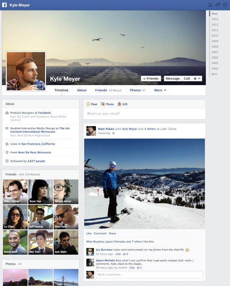Open messages icon in top bar

217,5
